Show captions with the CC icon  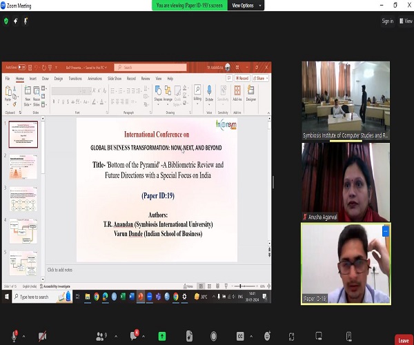[x=240, y=336]
